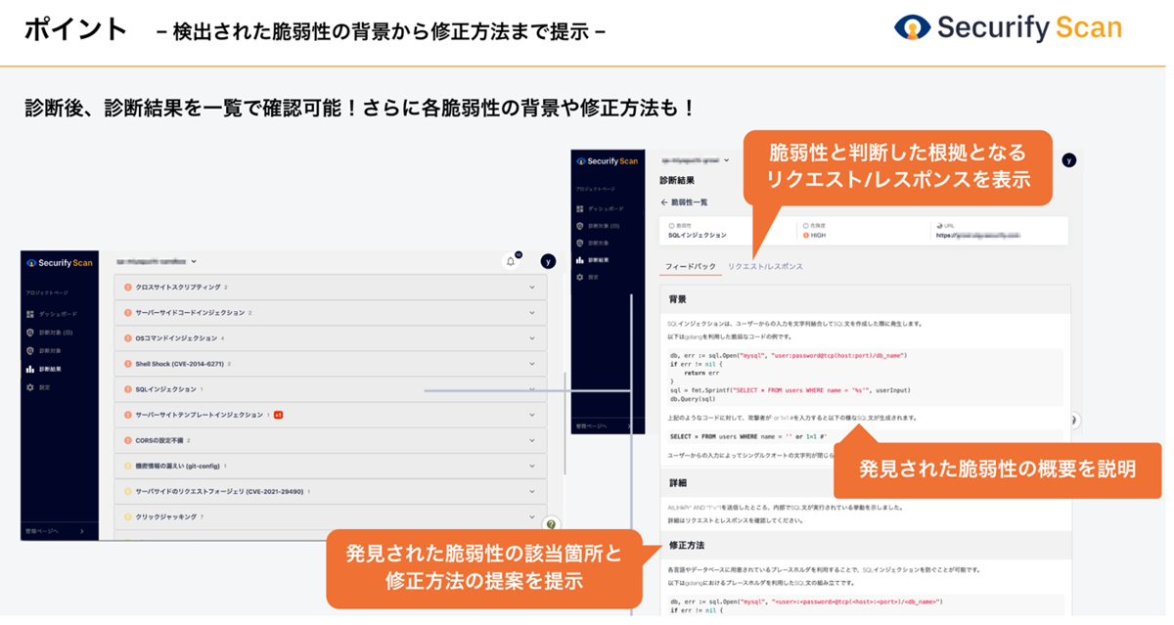Click the warning icon beside SQLインジェクション
This screenshot has width=1174, height=625.
[126, 389]
